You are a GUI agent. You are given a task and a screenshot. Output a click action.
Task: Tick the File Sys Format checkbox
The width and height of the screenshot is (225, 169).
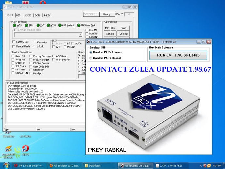click(x=31, y=63)
